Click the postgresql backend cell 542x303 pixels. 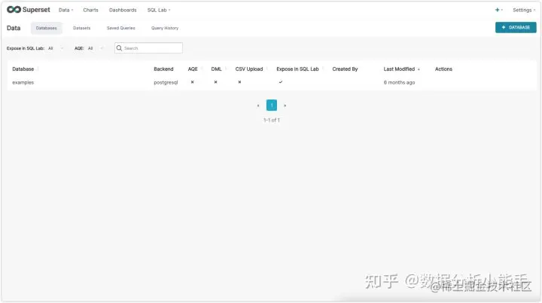point(166,82)
